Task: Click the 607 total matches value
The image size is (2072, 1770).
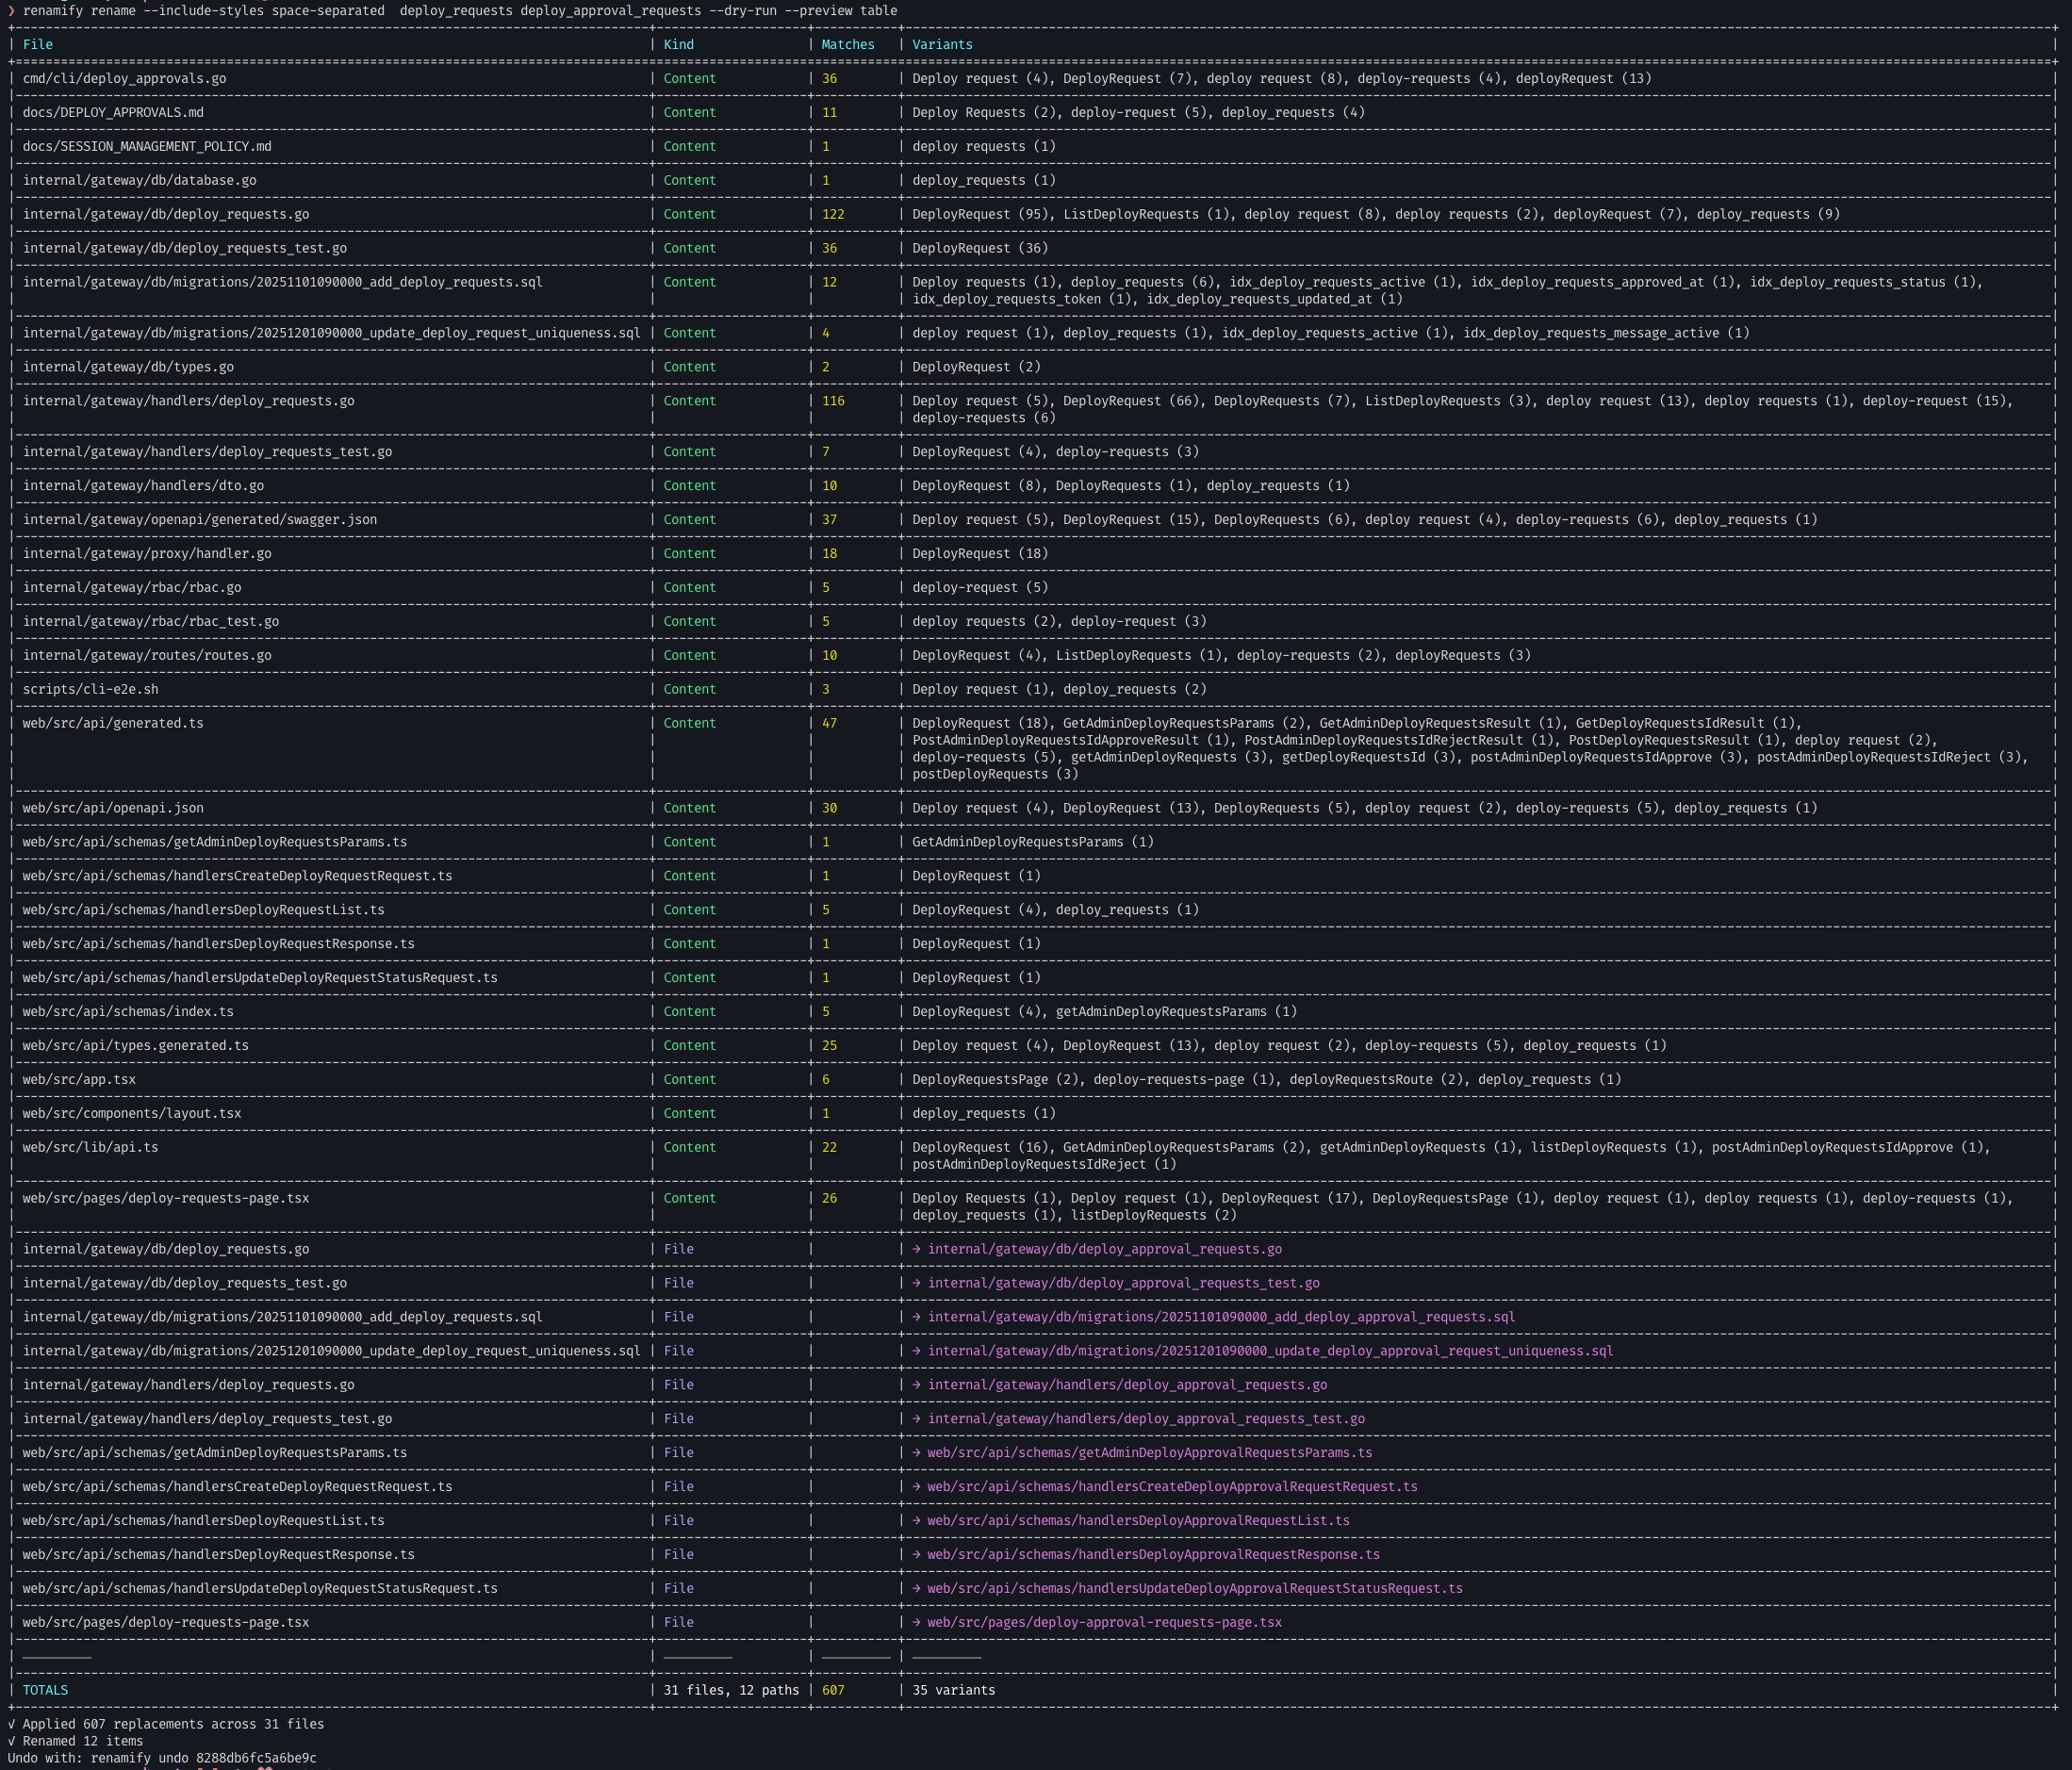Action: coord(832,1691)
